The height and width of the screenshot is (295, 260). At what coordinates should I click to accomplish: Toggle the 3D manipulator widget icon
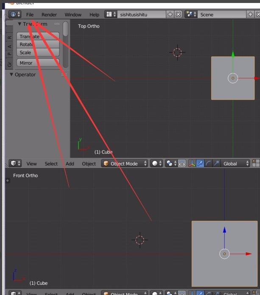(x=192, y=164)
